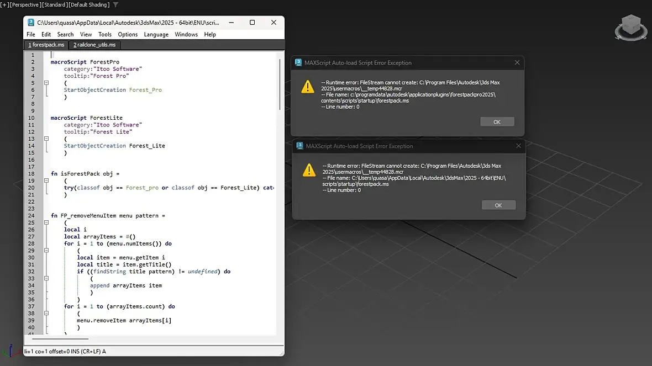Open the Help menu

tap(210, 34)
